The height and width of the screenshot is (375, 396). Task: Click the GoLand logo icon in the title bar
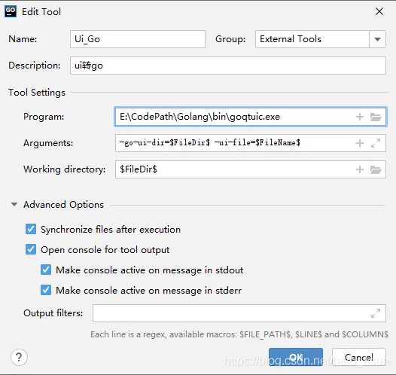[x=11, y=11]
